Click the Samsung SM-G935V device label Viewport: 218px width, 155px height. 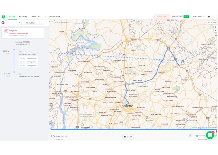point(23,42)
